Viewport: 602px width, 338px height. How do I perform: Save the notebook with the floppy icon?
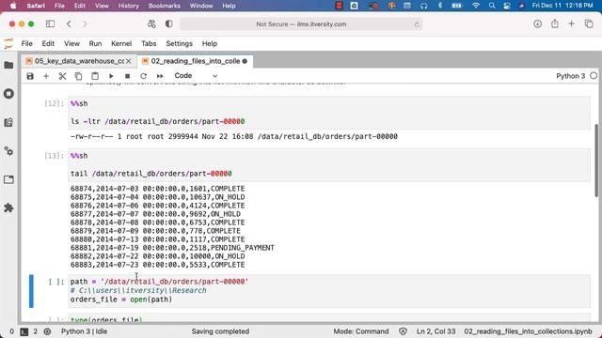click(x=30, y=76)
